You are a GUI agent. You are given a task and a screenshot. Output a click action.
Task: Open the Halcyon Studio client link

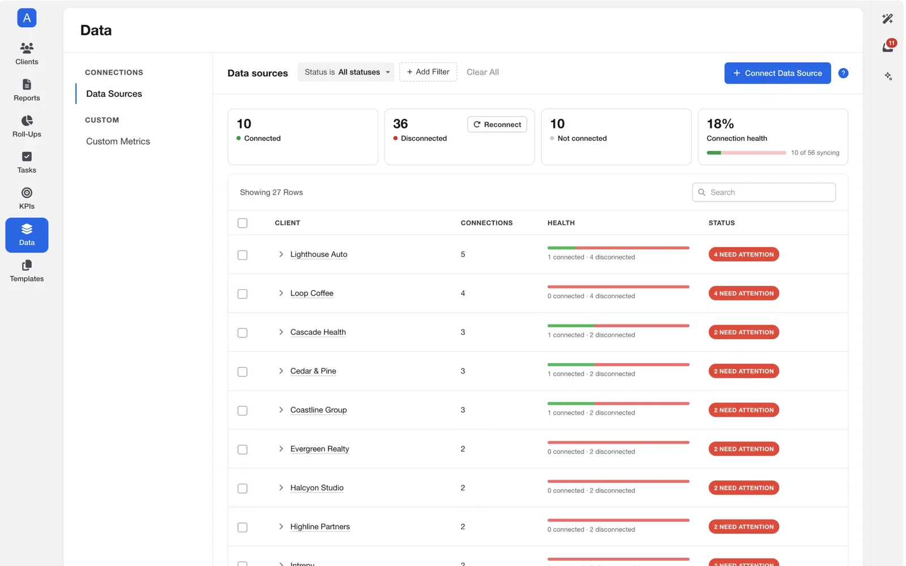pos(317,488)
